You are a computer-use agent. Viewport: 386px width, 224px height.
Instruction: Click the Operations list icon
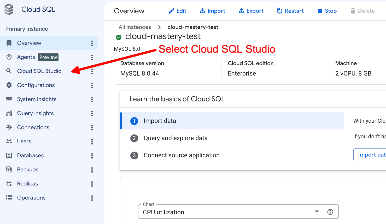pyautogui.click(x=9, y=198)
